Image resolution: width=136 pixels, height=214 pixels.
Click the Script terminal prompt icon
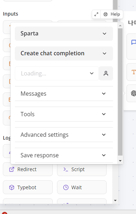[x=66, y=169]
